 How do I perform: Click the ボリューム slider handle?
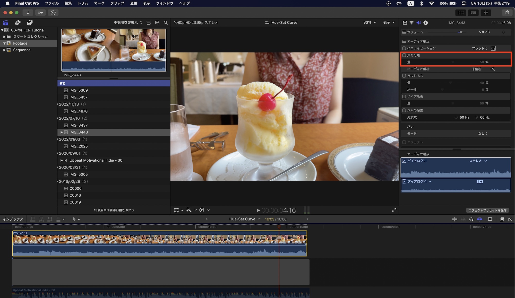coord(461,32)
